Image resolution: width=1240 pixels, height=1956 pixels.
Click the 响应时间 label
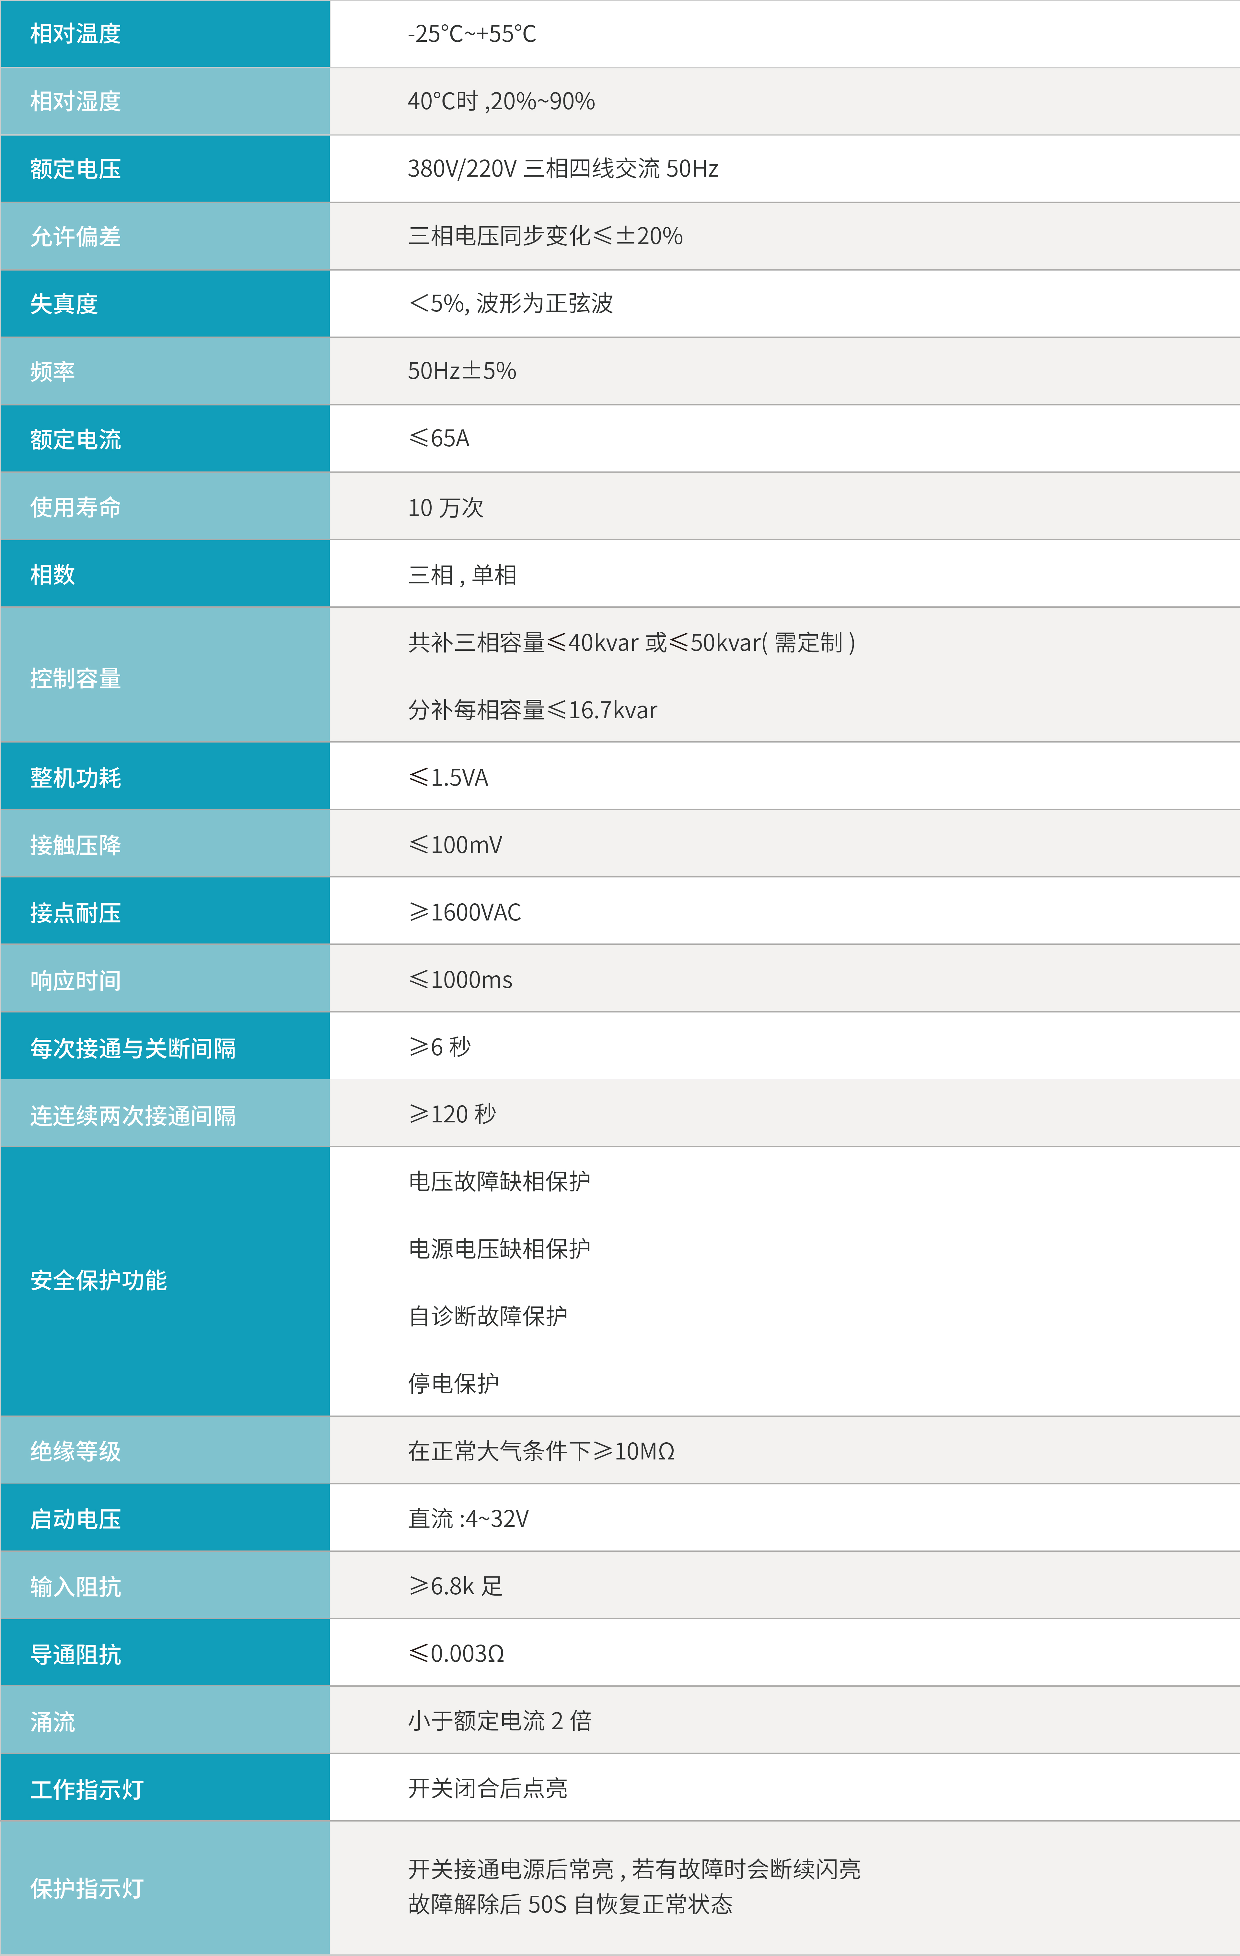[x=75, y=980]
